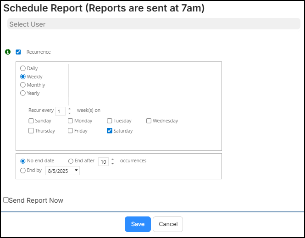Tick the Thursday checkbox
This screenshot has height=238, width=305.
pyautogui.click(x=31, y=131)
